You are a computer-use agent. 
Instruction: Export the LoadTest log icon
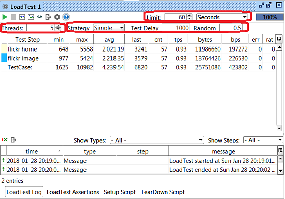pyautogui.click(x=13, y=140)
